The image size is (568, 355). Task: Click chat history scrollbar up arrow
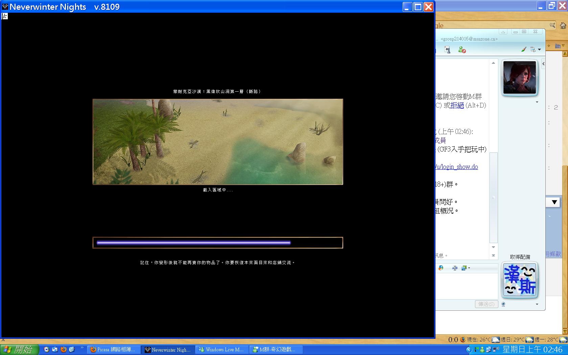tap(493, 63)
